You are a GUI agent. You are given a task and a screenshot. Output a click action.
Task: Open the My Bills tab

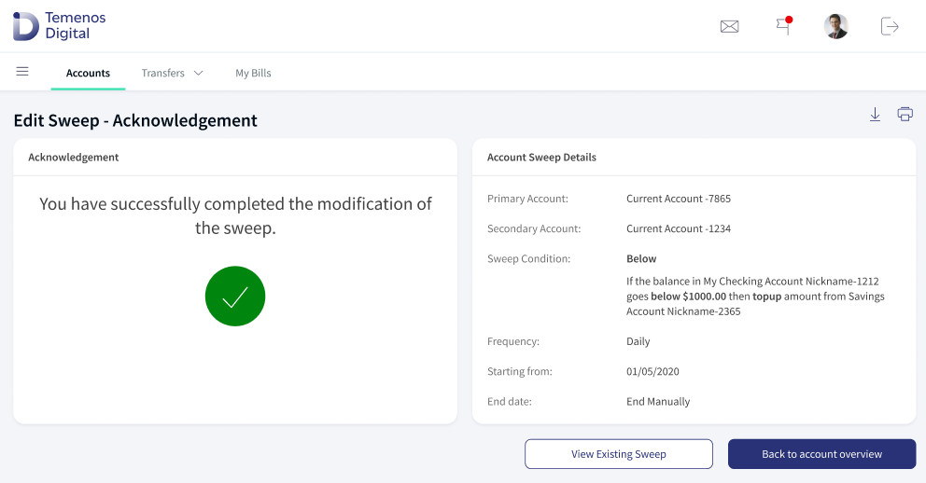(x=253, y=73)
